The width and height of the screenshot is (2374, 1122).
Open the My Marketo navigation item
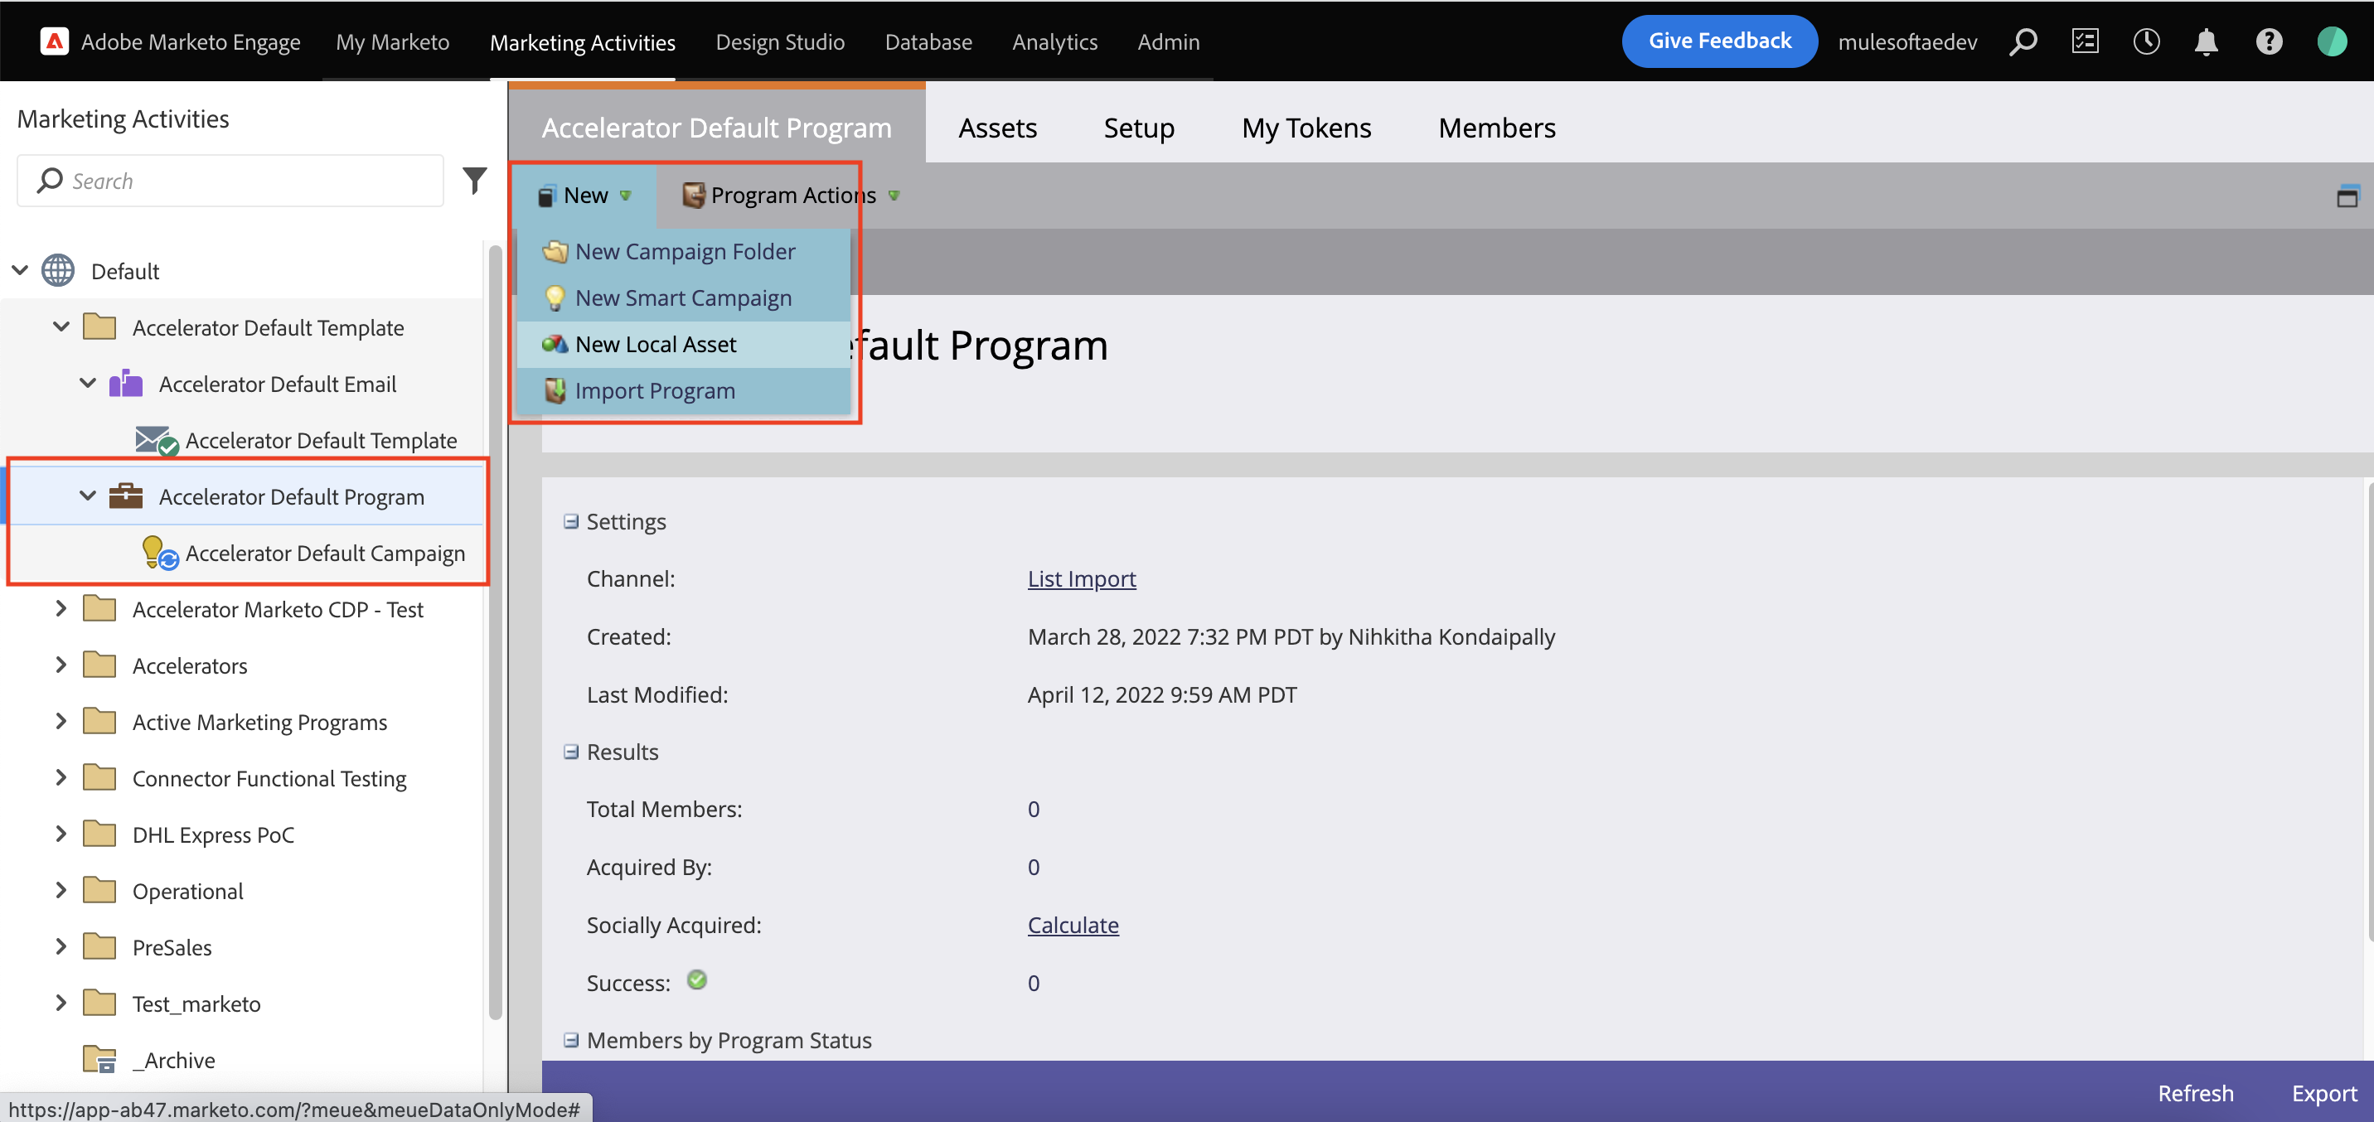pyautogui.click(x=393, y=41)
